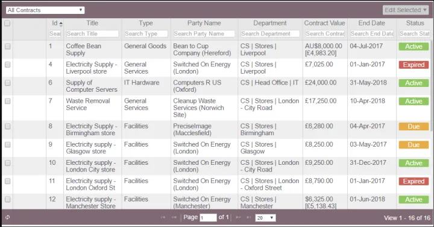The width and height of the screenshot is (434, 227).
Task: Select the Active status badge for Coffee Bean Supply
Action: [414, 46]
